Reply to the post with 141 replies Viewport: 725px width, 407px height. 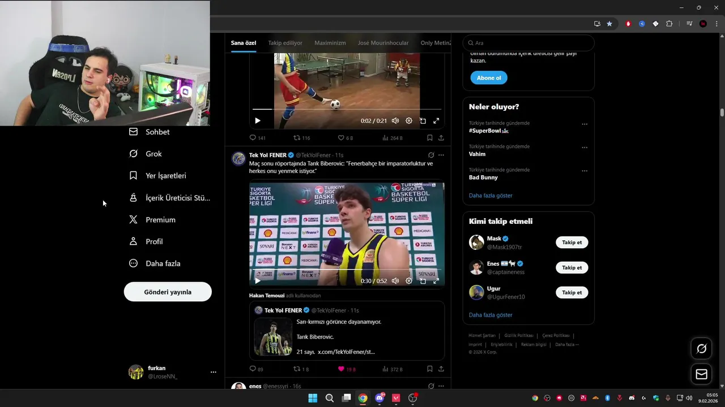pyautogui.click(x=258, y=138)
